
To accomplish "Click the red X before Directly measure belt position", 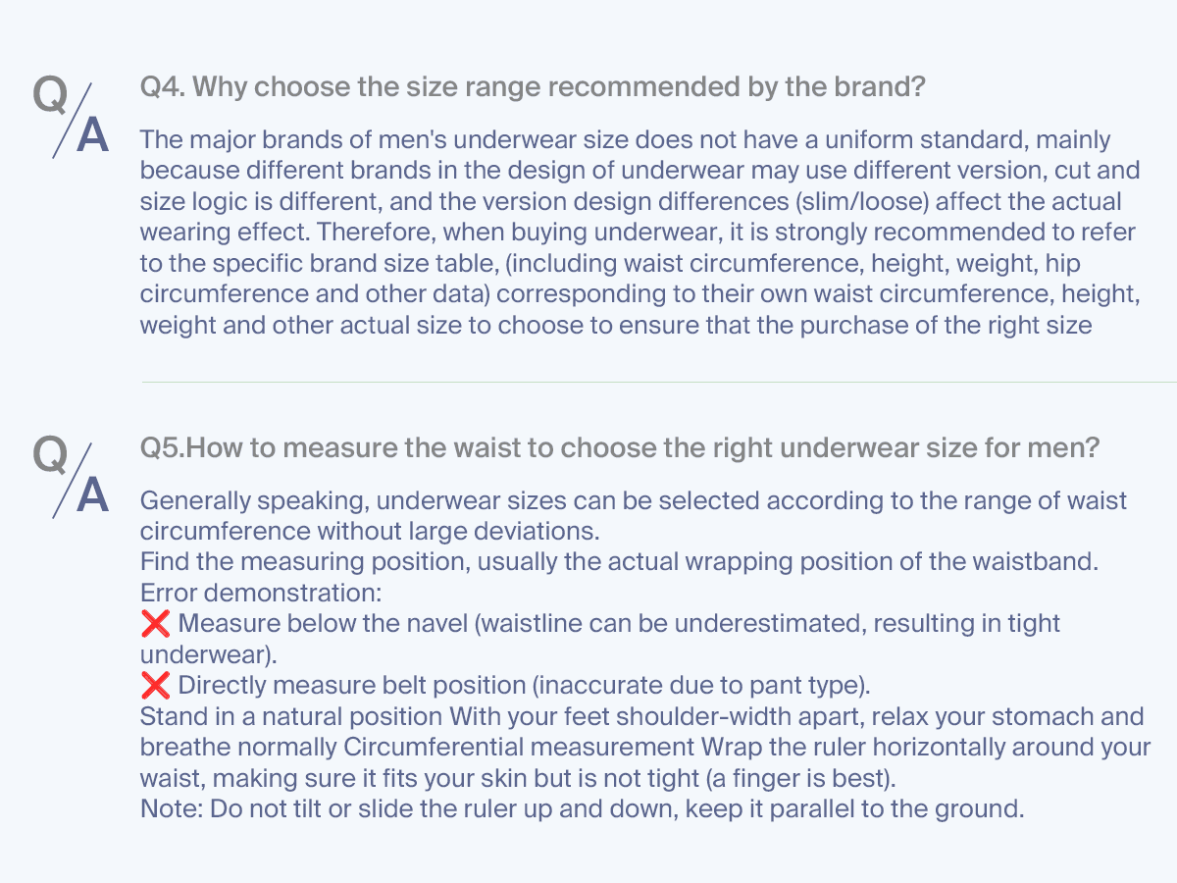I will click(x=155, y=685).
